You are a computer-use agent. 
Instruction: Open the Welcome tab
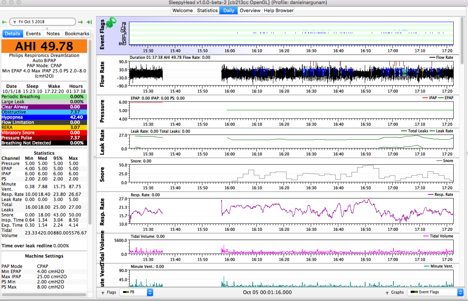(x=182, y=10)
